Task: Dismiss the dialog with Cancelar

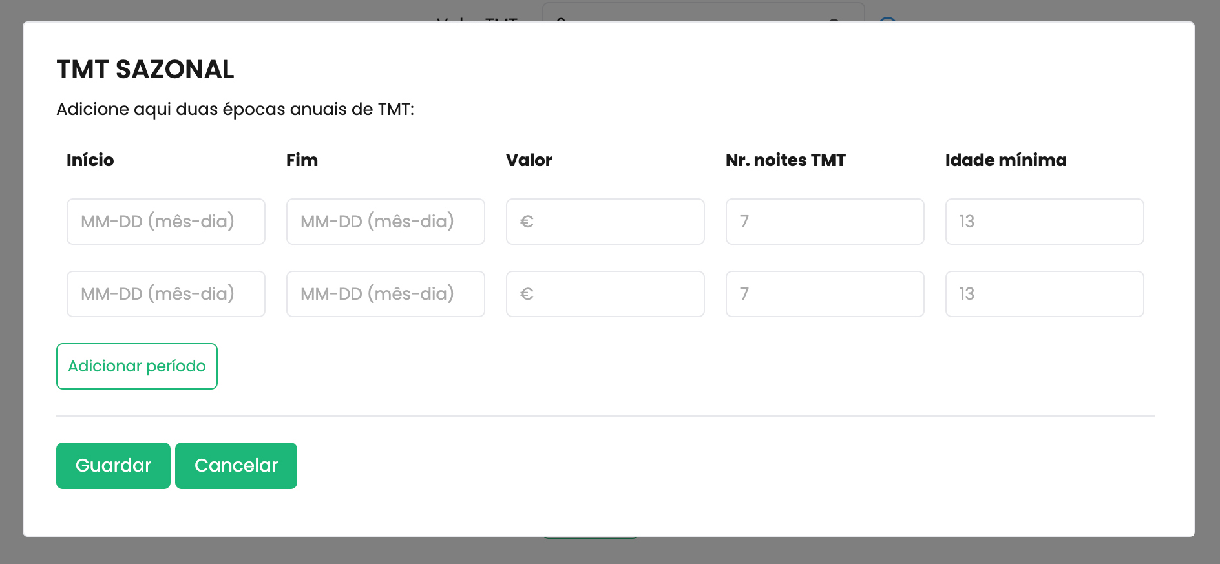Action: (236, 466)
